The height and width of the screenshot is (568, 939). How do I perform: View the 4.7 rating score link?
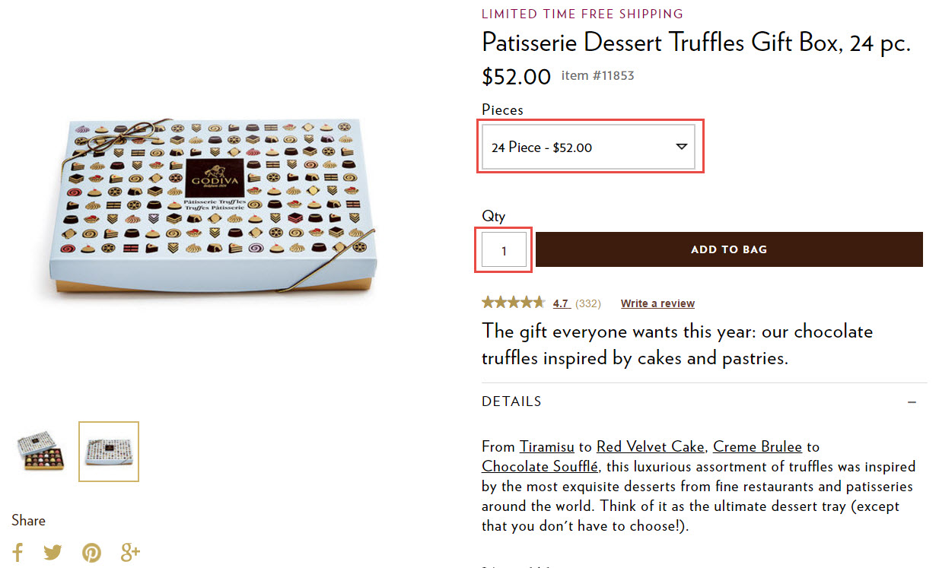click(562, 303)
